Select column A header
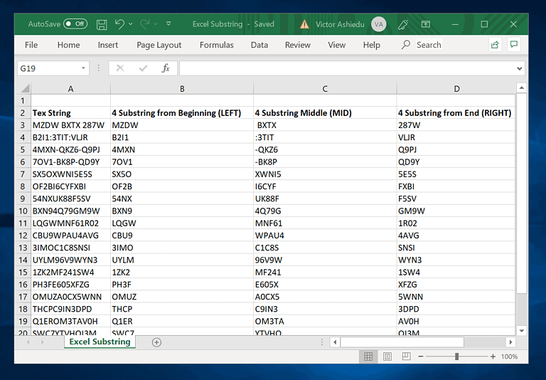Viewport: 546px width, 380px height. [70, 88]
